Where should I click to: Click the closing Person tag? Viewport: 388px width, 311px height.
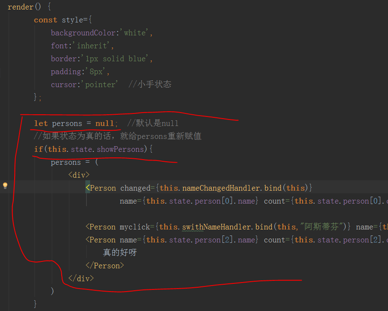[105, 266]
